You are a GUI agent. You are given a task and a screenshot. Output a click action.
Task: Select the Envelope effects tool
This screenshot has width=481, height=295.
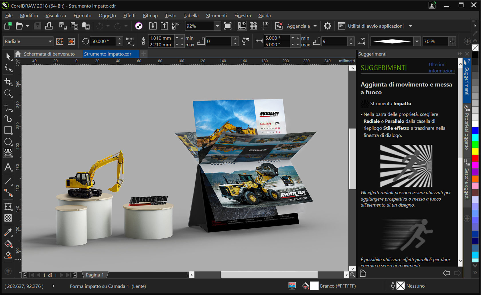(x=8, y=207)
